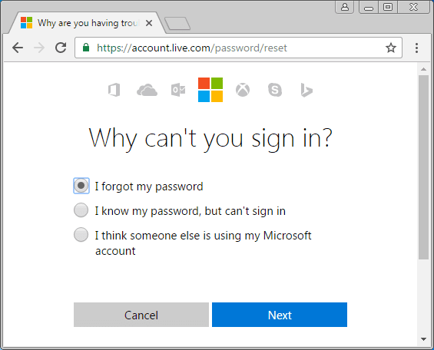
Task: Open Chrome three-dot menu
Action: (416, 48)
